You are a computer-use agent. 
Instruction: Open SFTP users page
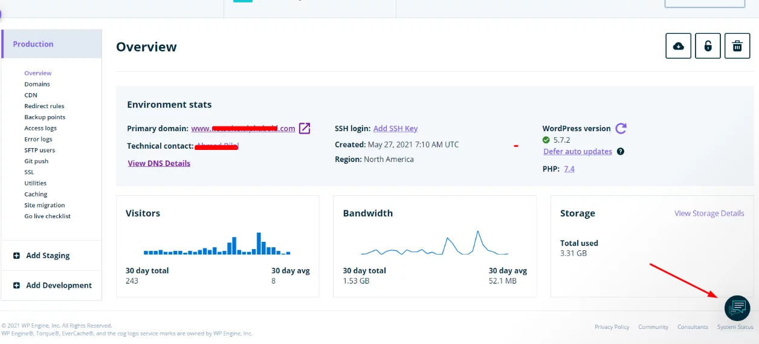(40, 150)
